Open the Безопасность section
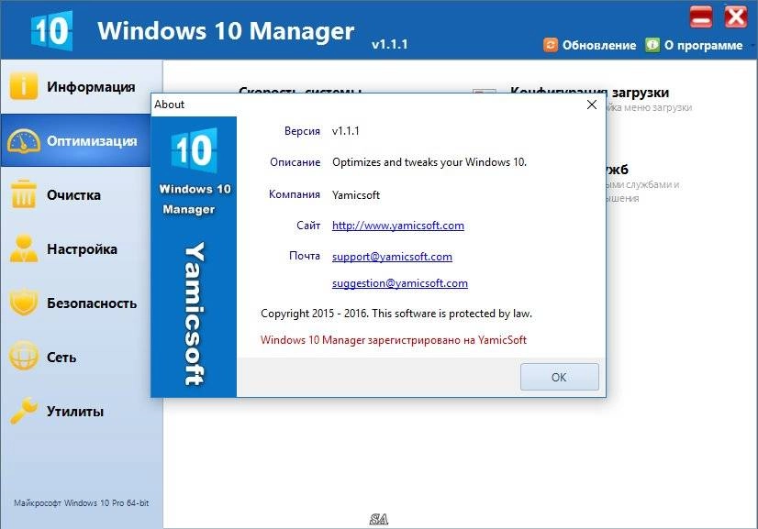 pos(76,303)
